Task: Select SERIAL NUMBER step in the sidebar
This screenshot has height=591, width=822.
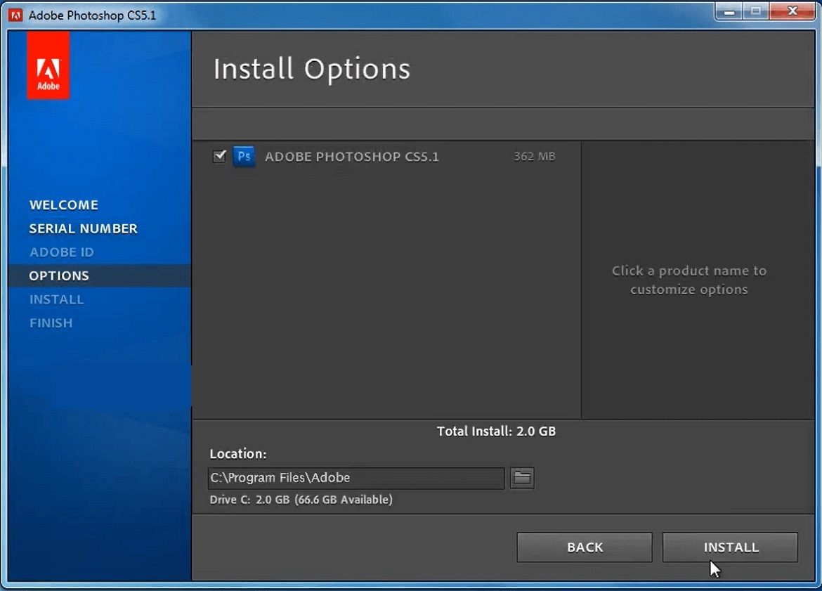Action: point(84,228)
